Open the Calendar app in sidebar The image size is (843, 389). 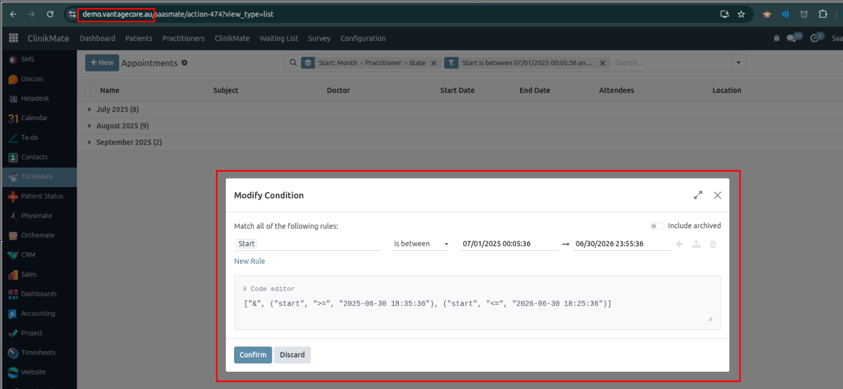[13, 118]
